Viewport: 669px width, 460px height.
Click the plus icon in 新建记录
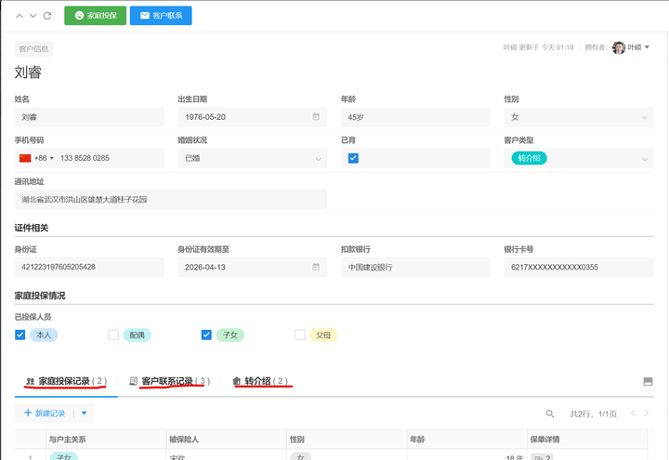(x=28, y=413)
